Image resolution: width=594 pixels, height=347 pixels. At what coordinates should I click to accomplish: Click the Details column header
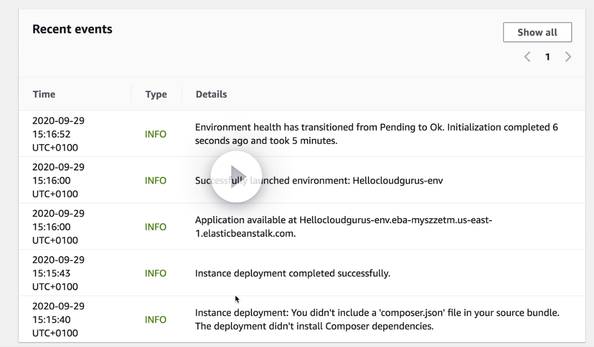[211, 94]
